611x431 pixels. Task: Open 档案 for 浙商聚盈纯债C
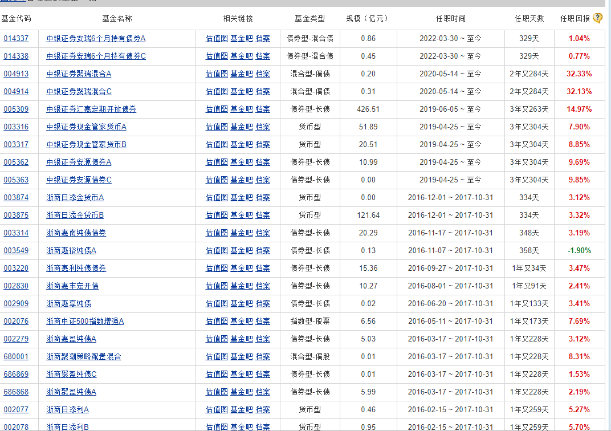click(x=263, y=375)
